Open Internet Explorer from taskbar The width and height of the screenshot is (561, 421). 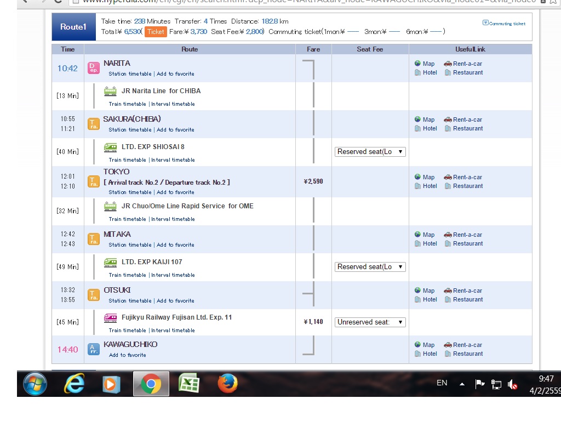click(75, 384)
